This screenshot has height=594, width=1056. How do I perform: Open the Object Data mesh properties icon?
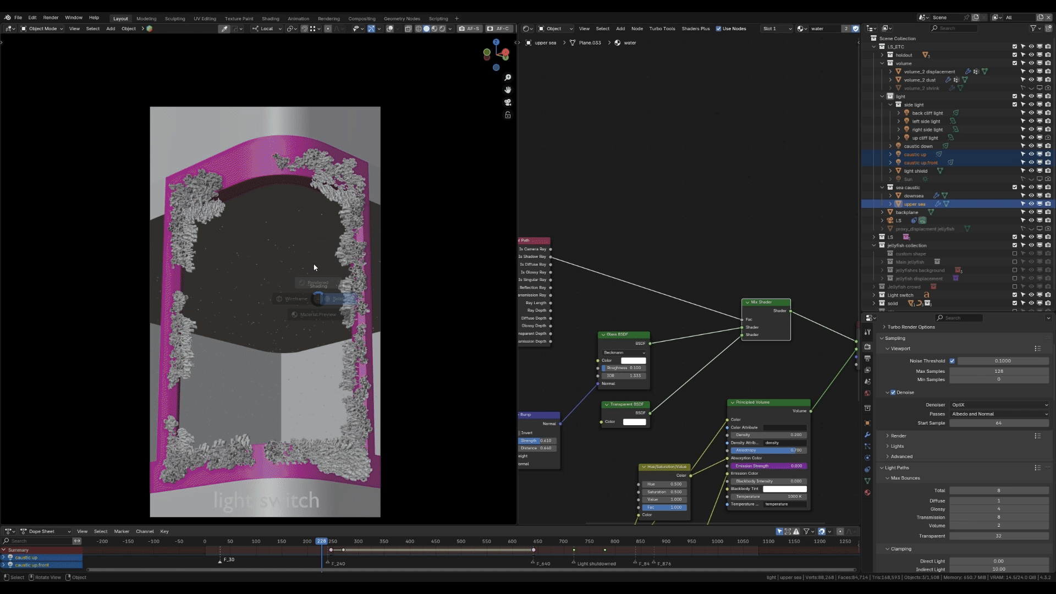867,481
